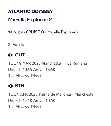Select return Depart: 12:10 time
Screen dimensions: 111x126
click(x=20, y=100)
